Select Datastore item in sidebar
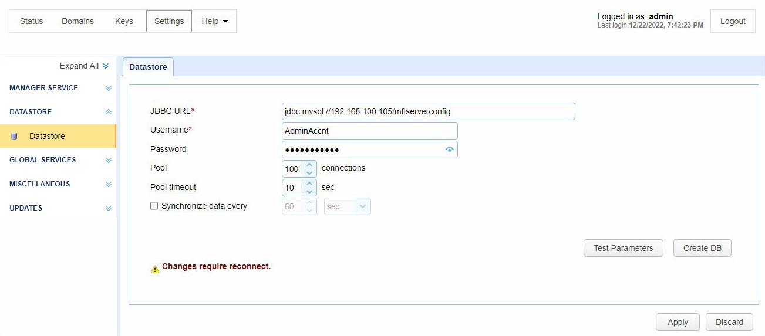765x336 pixels. point(58,136)
